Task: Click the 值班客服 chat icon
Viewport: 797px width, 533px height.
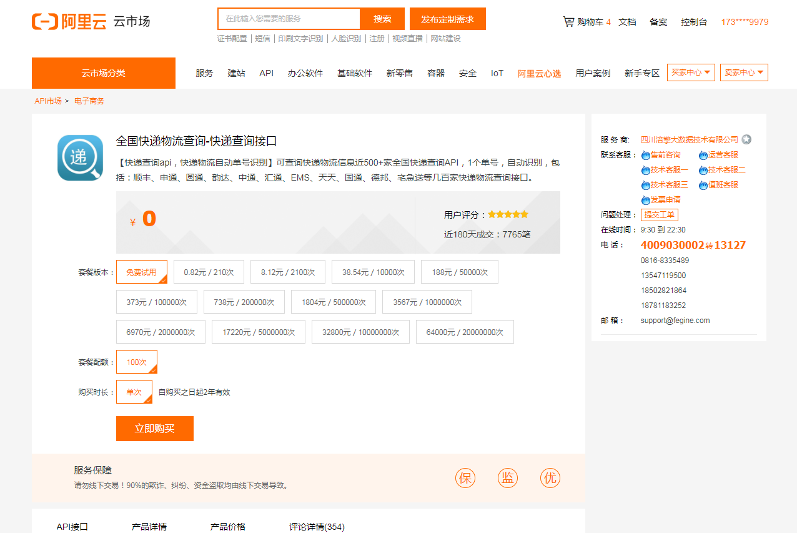Action: (x=703, y=186)
